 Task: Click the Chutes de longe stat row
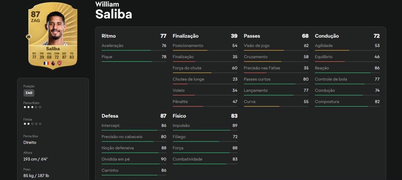tap(205, 79)
